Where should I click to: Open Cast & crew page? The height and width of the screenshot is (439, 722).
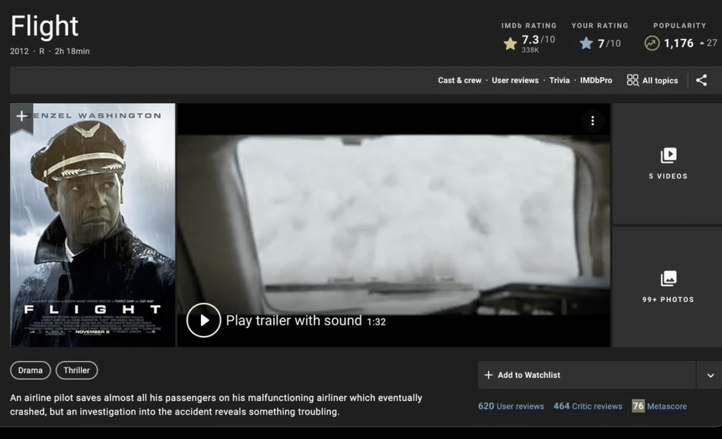460,80
